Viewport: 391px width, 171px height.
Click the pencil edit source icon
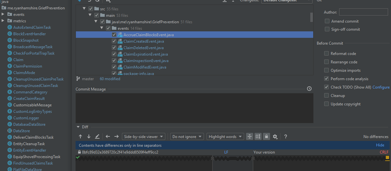pos(97,137)
